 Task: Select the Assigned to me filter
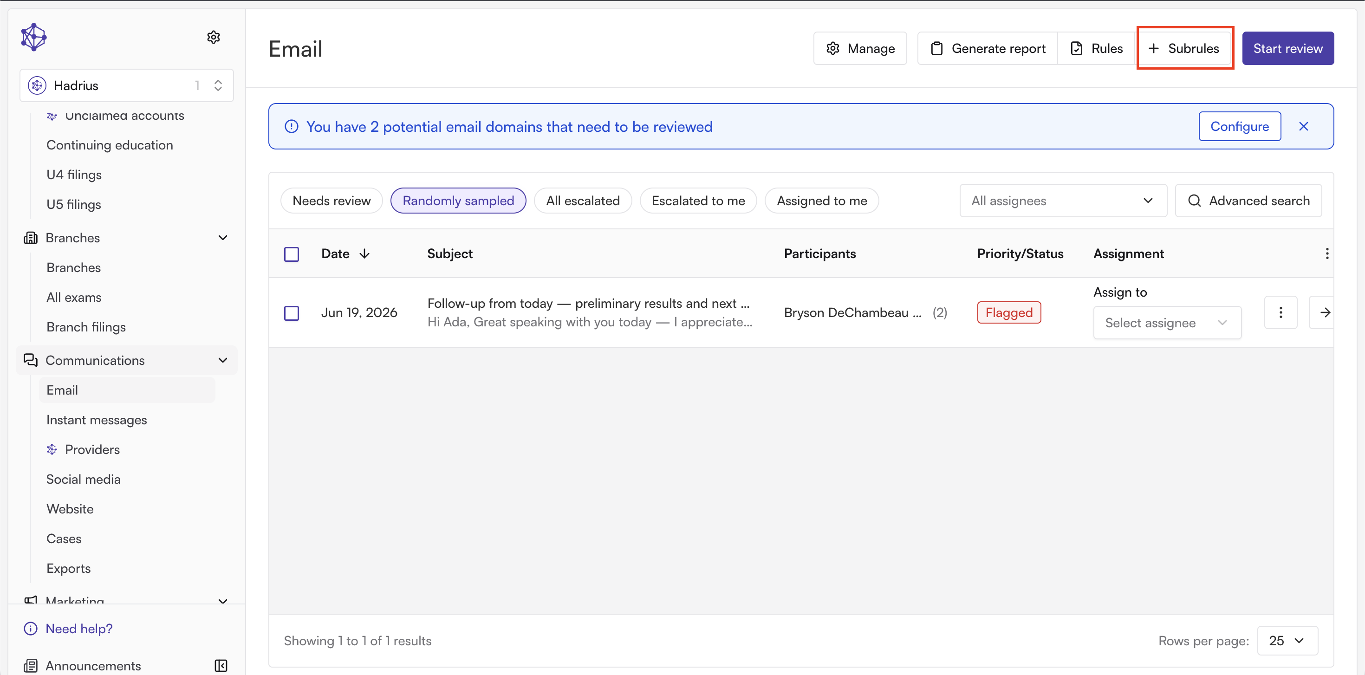click(822, 201)
